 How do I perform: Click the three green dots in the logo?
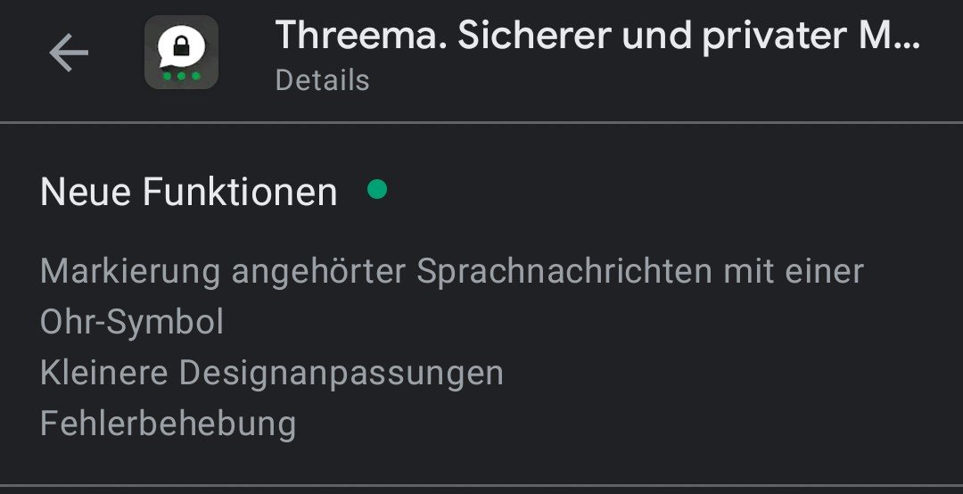pyautogui.click(x=181, y=76)
